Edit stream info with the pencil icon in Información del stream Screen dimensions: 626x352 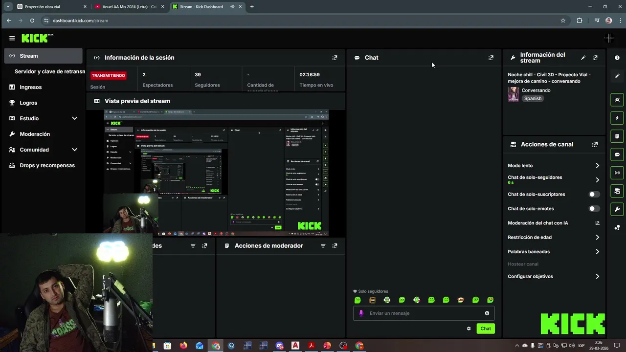[x=583, y=58]
